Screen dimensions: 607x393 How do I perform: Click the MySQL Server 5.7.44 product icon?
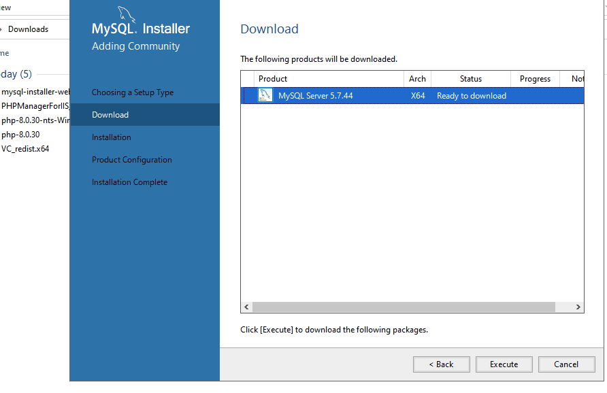(x=265, y=96)
